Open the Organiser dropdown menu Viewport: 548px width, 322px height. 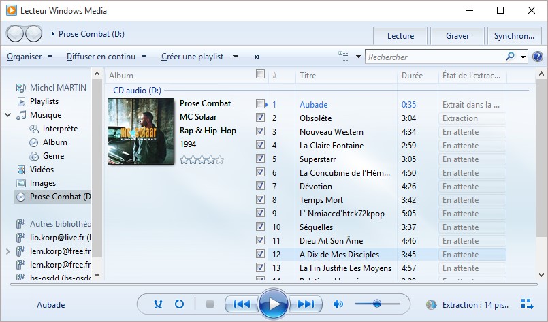29,57
